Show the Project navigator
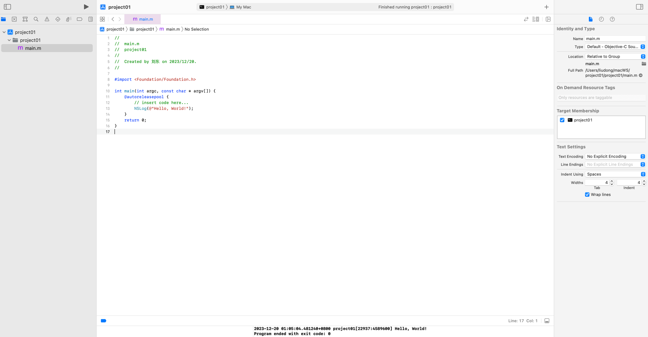Image resolution: width=648 pixels, height=337 pixels. click(x=4, y=19)
